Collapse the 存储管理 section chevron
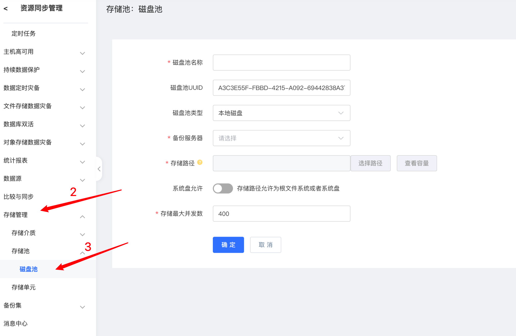The image size is (516, 336). (x=82, y=217)
